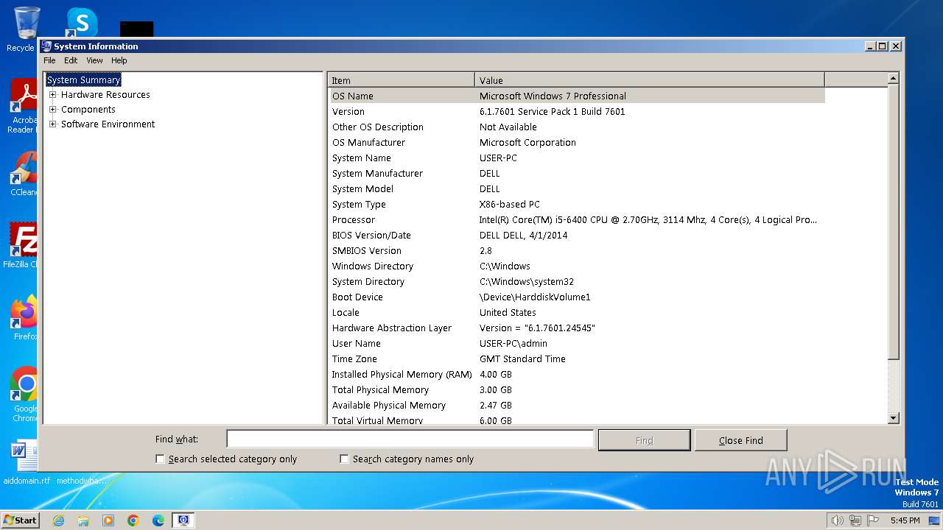The width and height of the screenshot is (943, 530).
Task: Open the CCleaner desktop shortcut
Action: (x=24, y=174)
